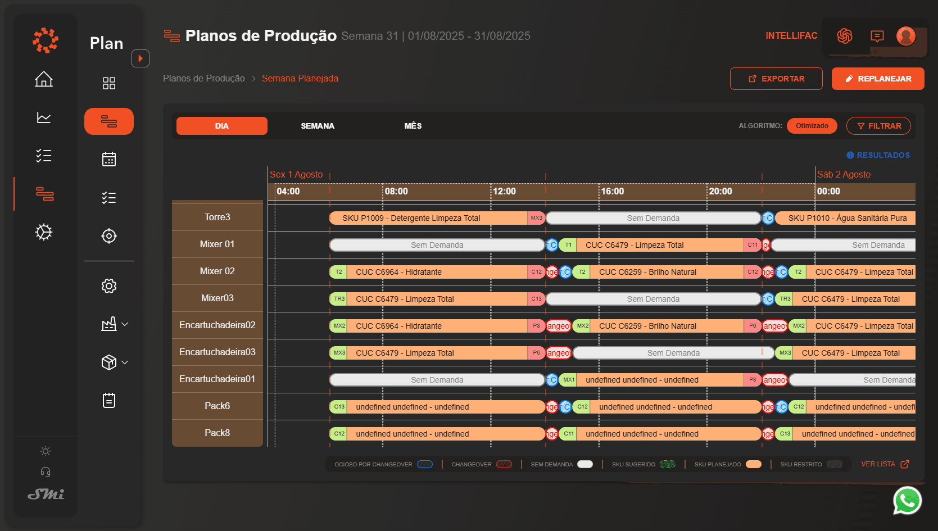Collapse the Plan panel arrow button

point(141,58)
